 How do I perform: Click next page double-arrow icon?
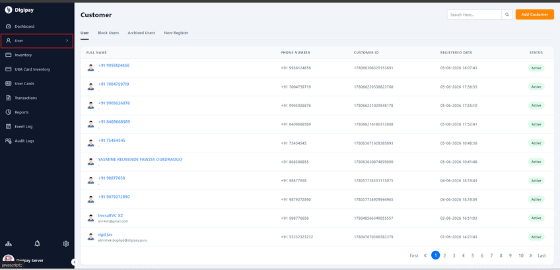[x=531, y=255]
